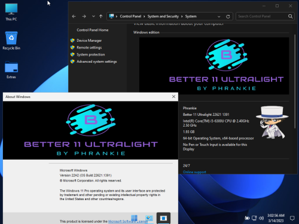Click 64-bit Operating System text

[218, 138]
